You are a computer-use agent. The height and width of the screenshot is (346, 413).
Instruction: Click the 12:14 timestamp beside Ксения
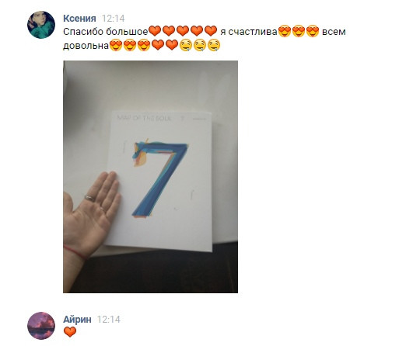113,19
